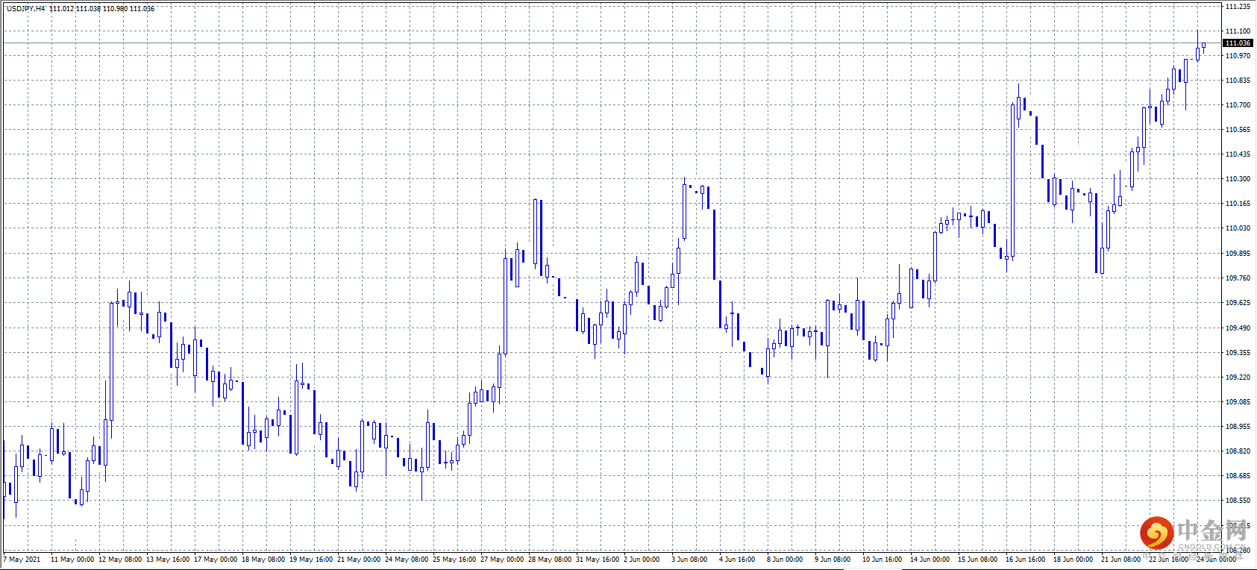Click the 17 May 00:00 time label
The image size is (1257, 570).
coord(216,560)
